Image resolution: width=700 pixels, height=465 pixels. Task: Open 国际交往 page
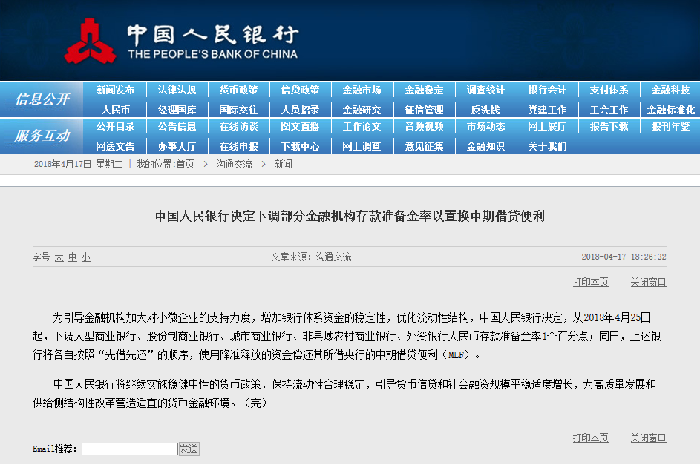click(x=238, y=110)
